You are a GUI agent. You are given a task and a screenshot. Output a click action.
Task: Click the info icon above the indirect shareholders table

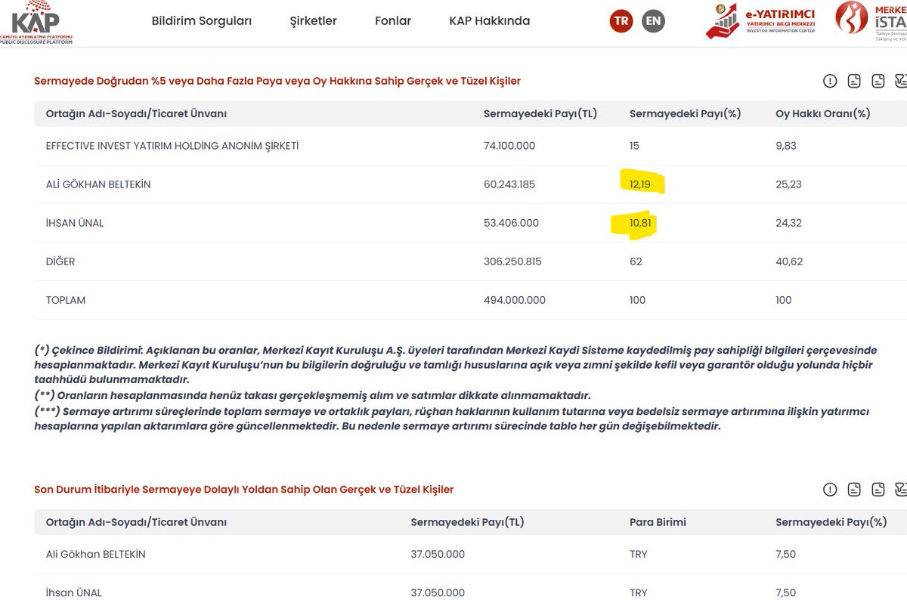pos(831,489)
